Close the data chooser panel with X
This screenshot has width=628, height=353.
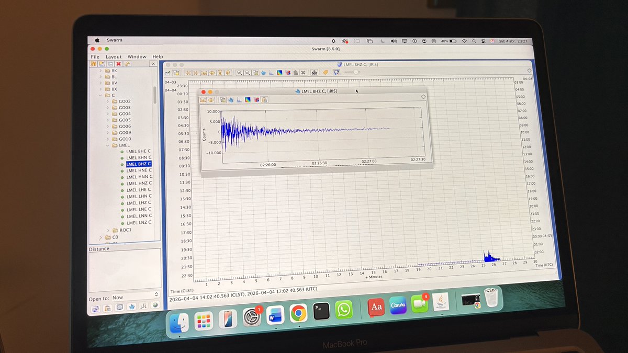point(153,64)
